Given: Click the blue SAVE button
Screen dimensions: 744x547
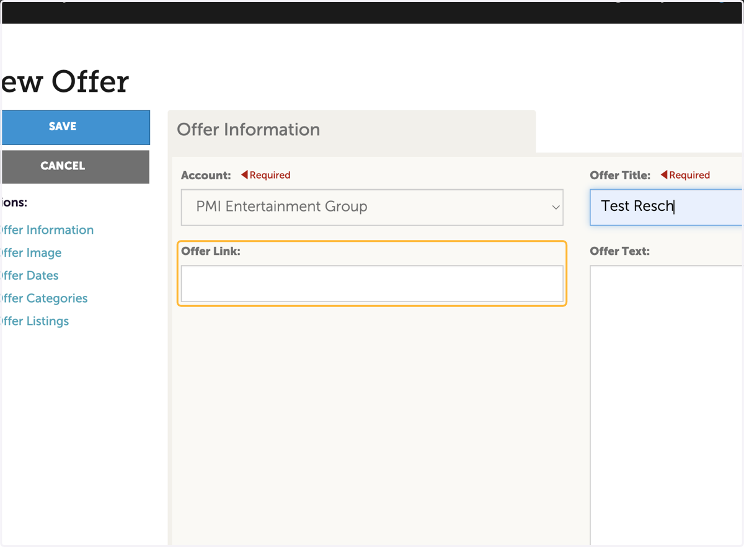Looking at the screenshot, I should [x=75, y=127].
